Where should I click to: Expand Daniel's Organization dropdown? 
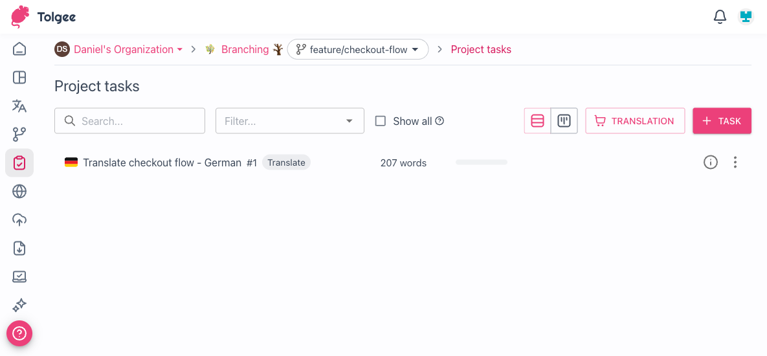click(128, 49)
